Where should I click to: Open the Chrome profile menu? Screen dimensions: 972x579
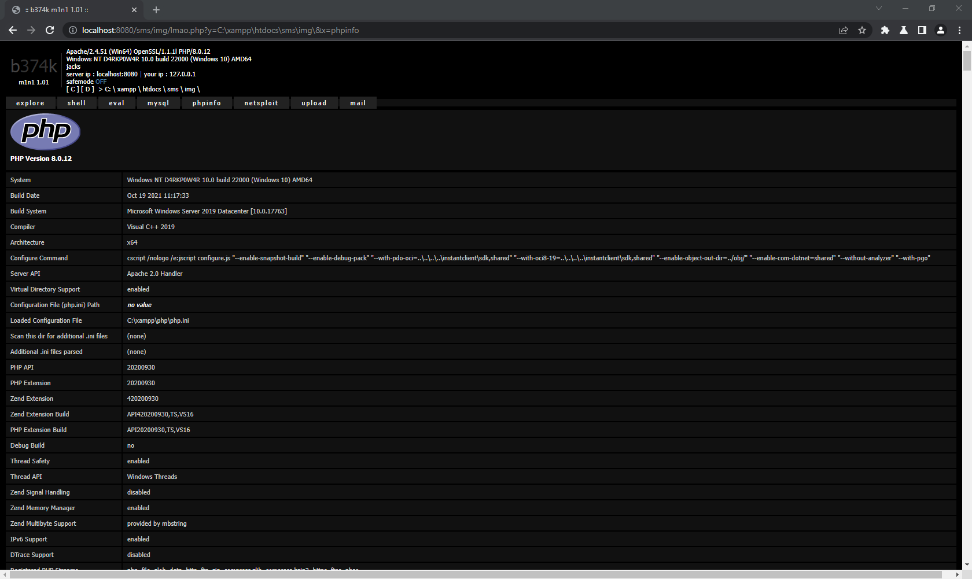[x=941, y=30]
